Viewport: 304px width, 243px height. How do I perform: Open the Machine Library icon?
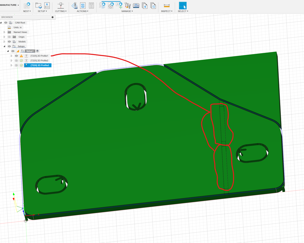[x=136, y=5]
